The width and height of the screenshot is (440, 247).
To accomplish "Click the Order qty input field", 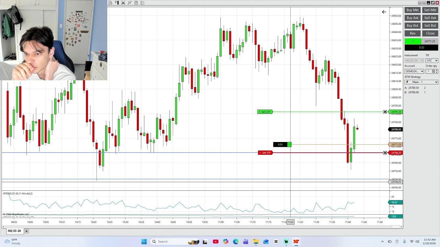I will point(429,71).
